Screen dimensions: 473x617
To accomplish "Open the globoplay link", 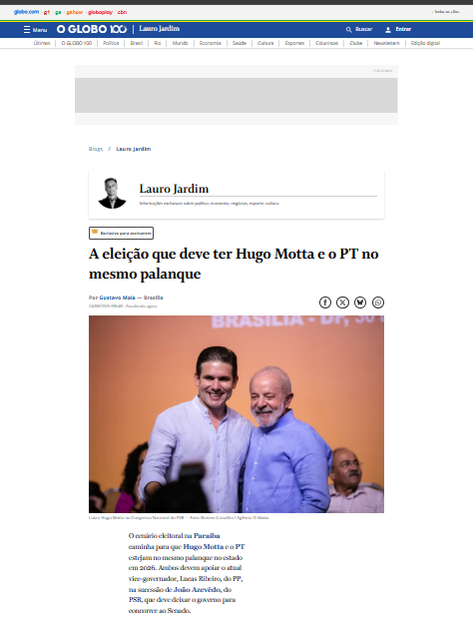I will (100, 12).
